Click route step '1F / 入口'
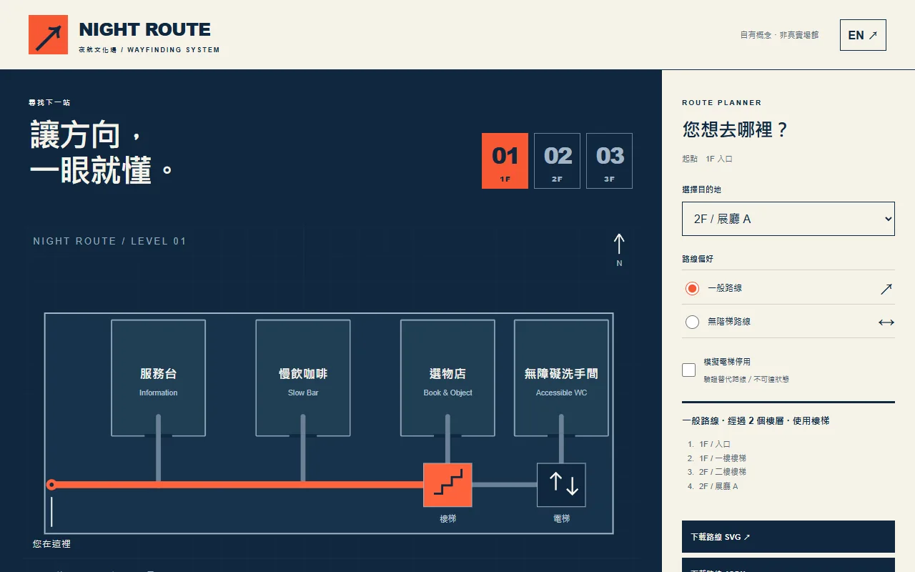The width and height of the screenshot is (915, 572). coord(715,444)
